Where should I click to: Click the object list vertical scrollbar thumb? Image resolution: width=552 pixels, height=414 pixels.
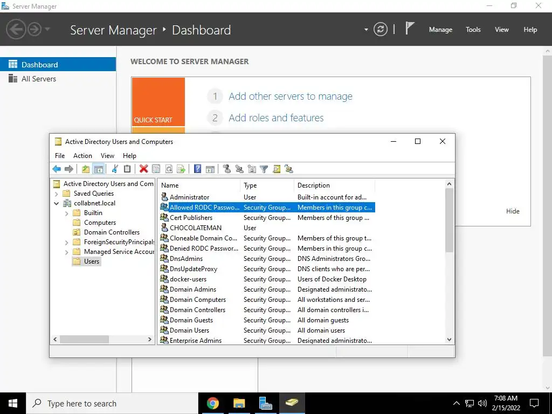pyautogui.click(x=449, y=220)
